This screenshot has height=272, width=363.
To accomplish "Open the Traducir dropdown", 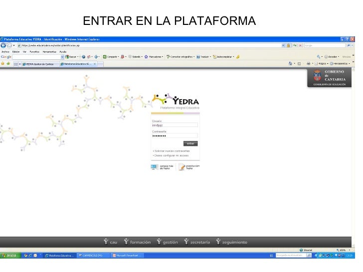I will (x=203, y=57).
